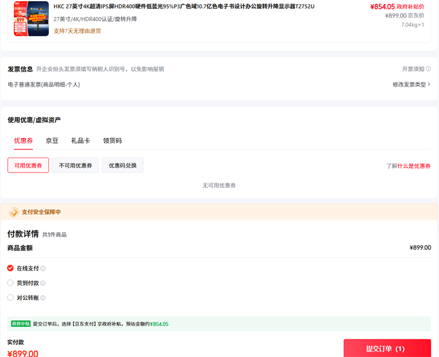The height and width of the screenshot is (357, 439).
Task: Select 货到付款 payment option
Action: point(10,283)
